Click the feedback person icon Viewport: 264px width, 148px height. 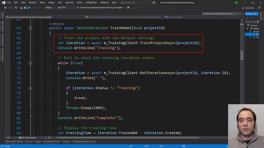259,7
